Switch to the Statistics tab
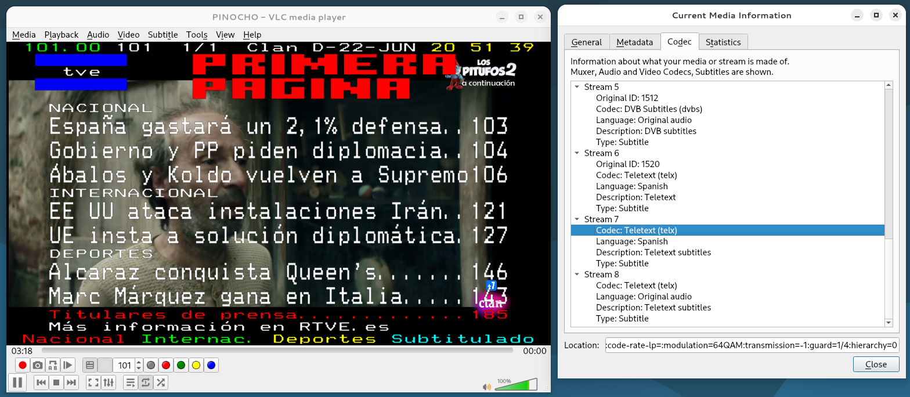The width and height of the screenshot is (910, 397). [x=723, y=42]
